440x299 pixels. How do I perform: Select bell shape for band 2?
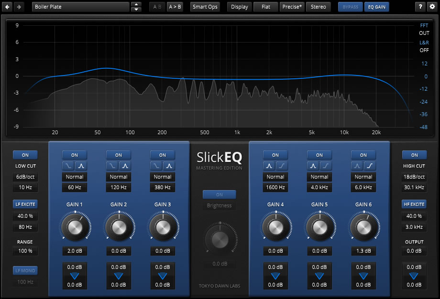(125, 166)
